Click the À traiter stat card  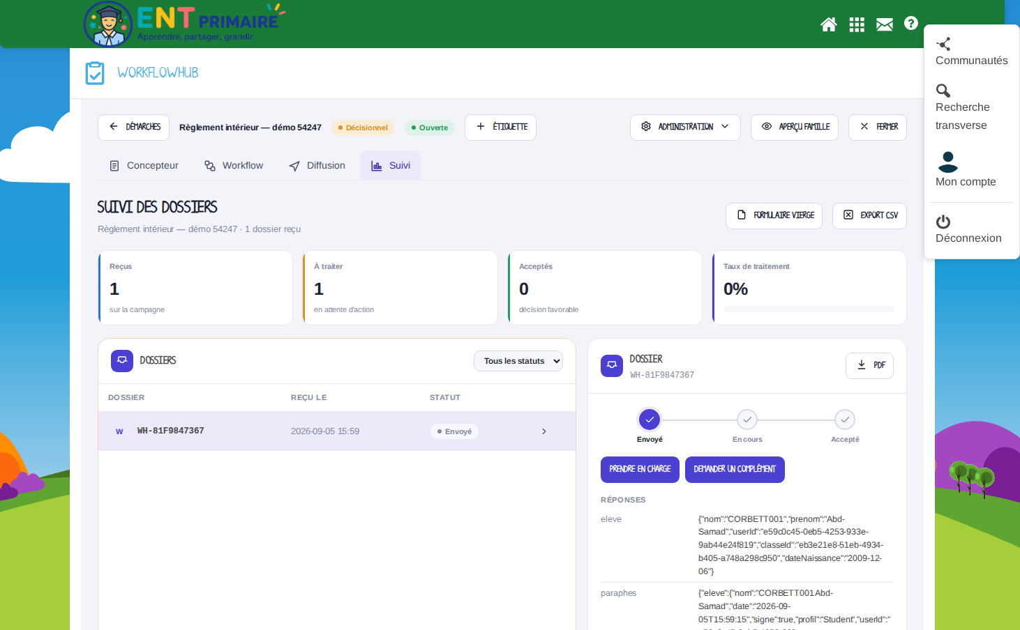[x=400, y=288]
